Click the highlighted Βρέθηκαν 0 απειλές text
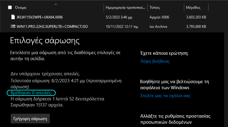The image size is (228, 127). tap(31, 93)
